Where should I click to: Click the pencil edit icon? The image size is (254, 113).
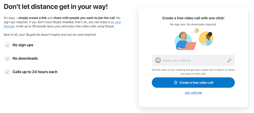229,60
